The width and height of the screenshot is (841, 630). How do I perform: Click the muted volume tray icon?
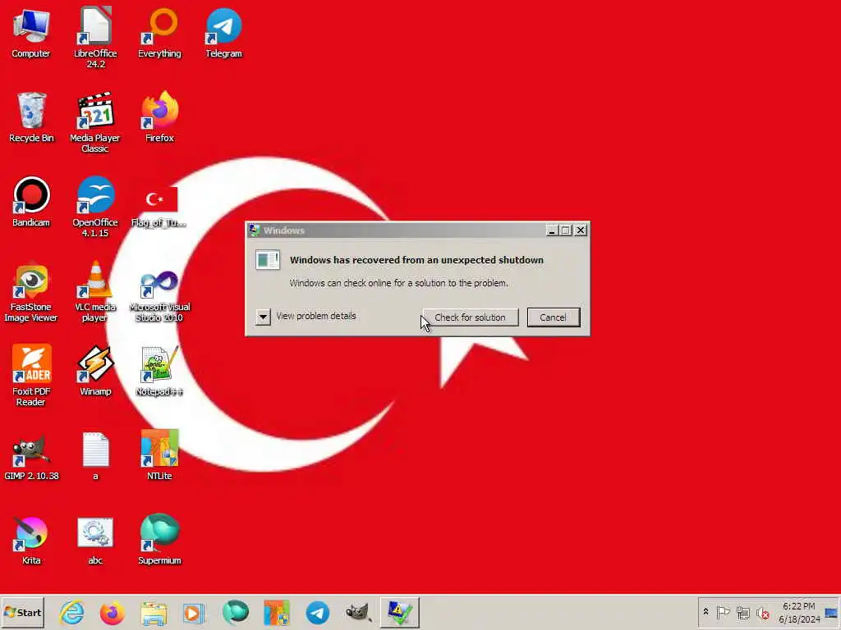click(x=762, y=612)
